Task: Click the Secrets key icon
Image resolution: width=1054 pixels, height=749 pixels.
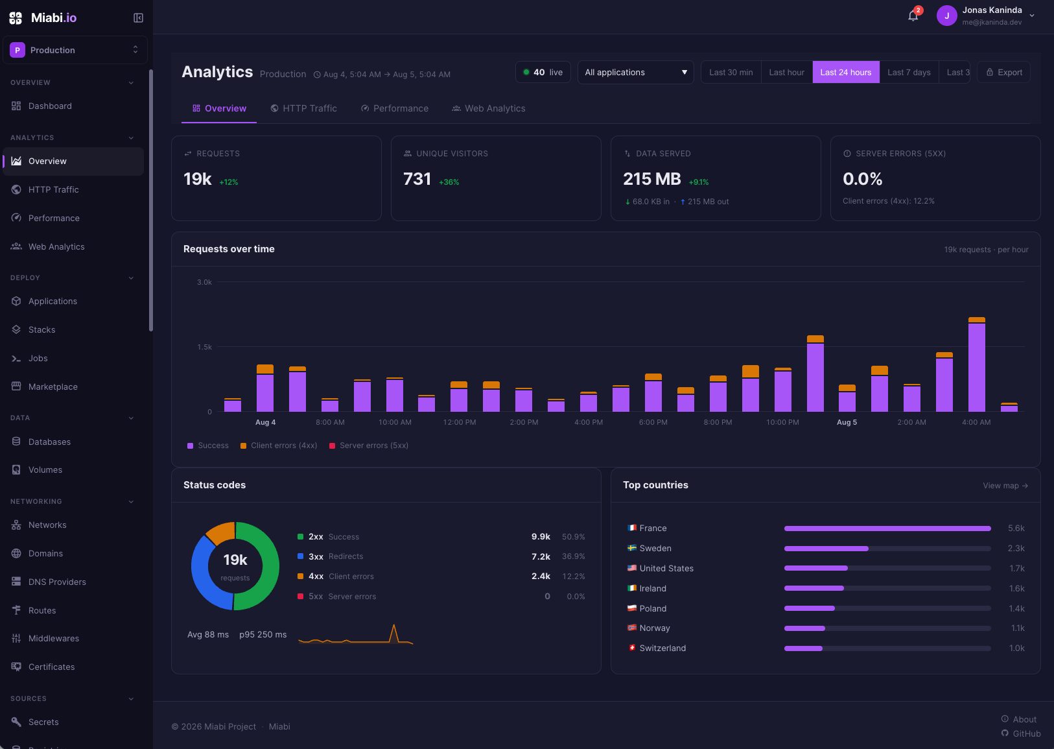Action: pyautogui.click(x=16, y=722)
